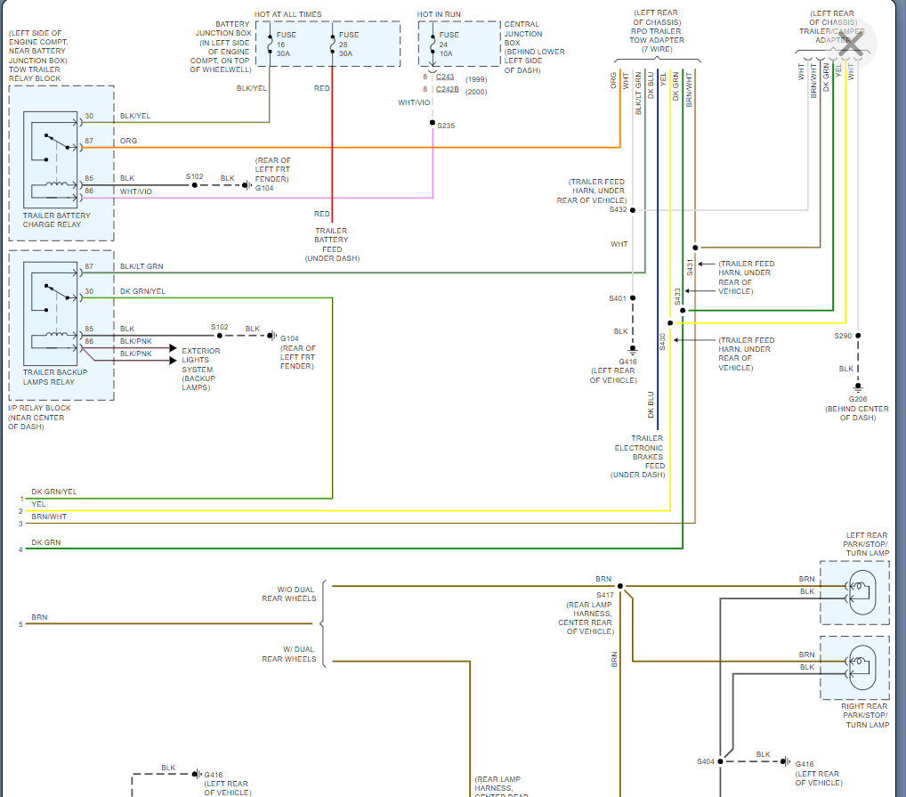906x797 pixels.
Task: Click the "I/P RELAY BLOCK" label
Action: point(39,408)
